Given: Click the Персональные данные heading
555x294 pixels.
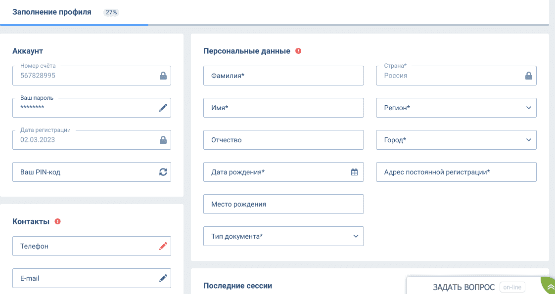Looking at the screenshot, I should (x=247, y=51).
